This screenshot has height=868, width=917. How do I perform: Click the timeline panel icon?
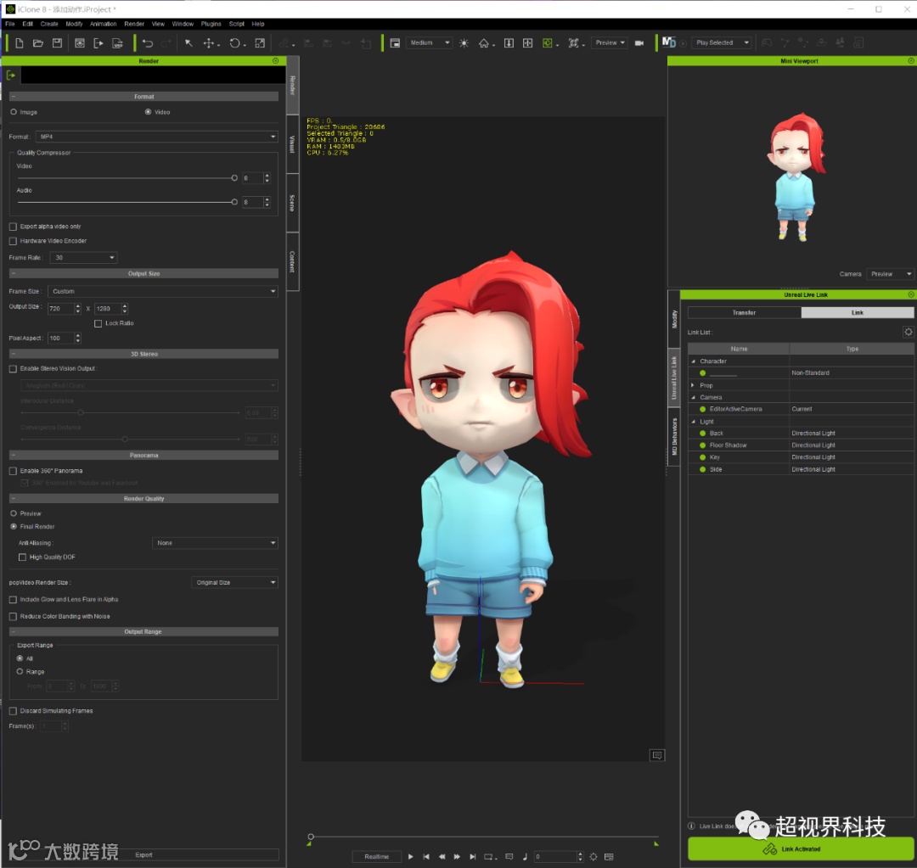pyautogui.click(x=609, y=857)
